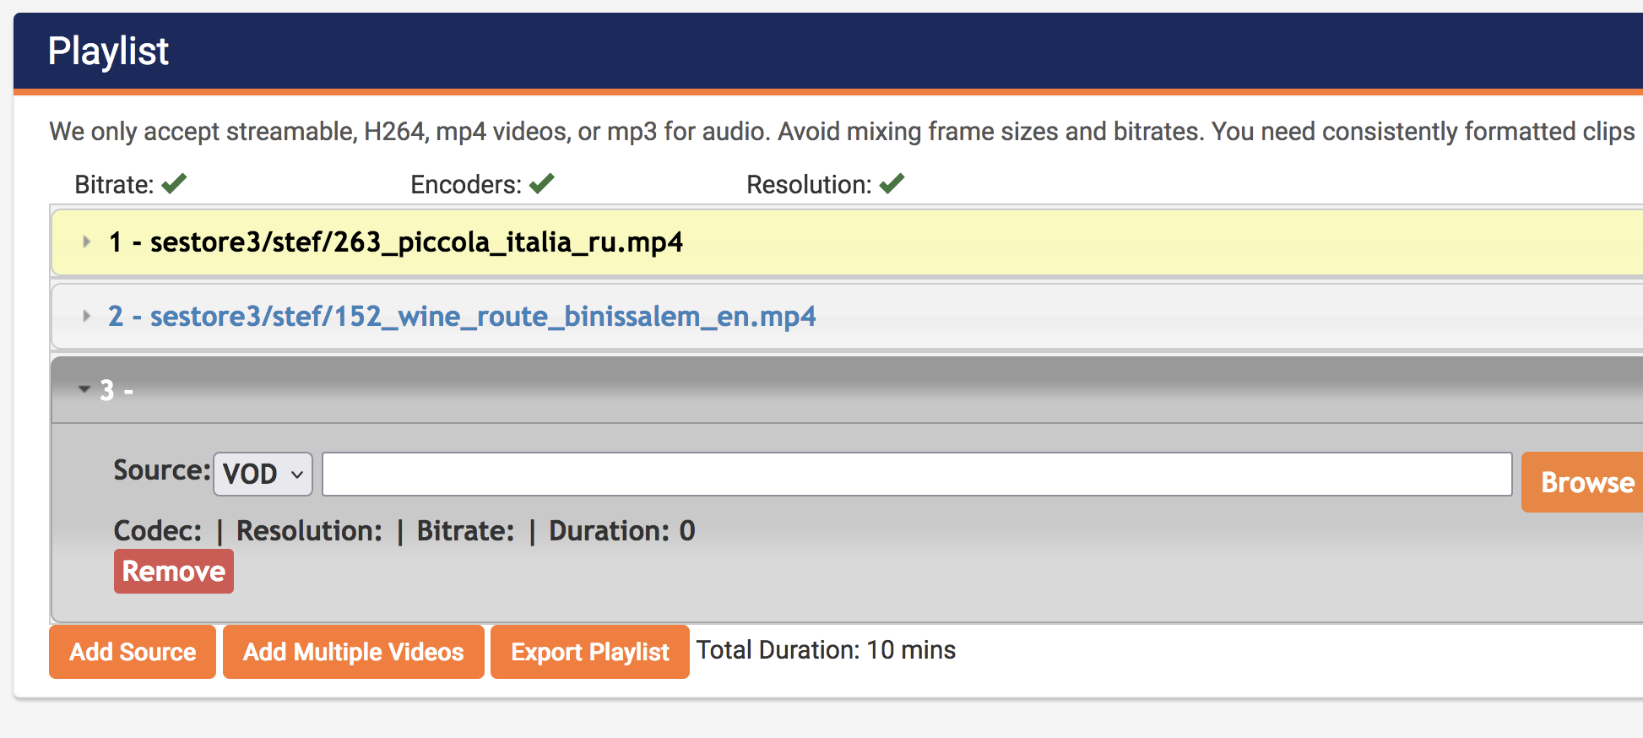This screenshot has width=1643, height=738.
Task: Click the Playlist panel heading
Action: point(108,51)
